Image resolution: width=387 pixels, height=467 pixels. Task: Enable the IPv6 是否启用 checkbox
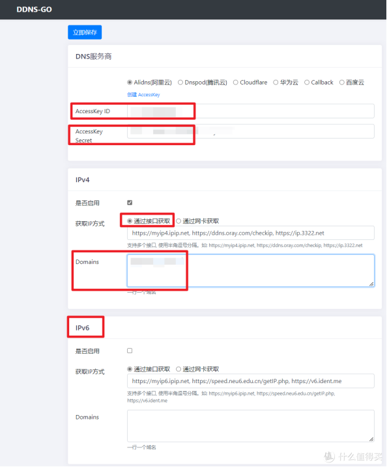(130, 351)
